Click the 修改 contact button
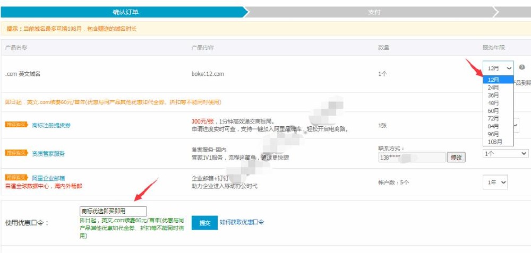This screenshot has width=531, height=253. [456, 157]
